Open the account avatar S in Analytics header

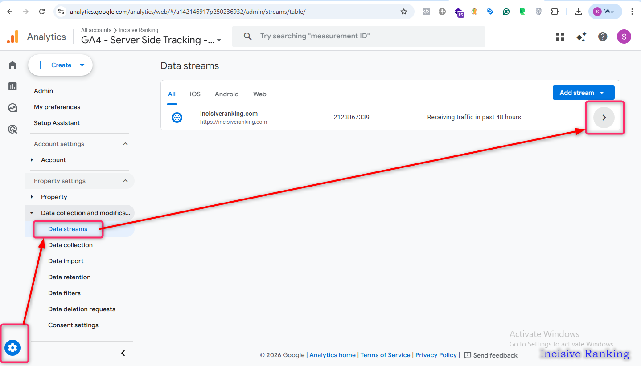click(624, 37)
